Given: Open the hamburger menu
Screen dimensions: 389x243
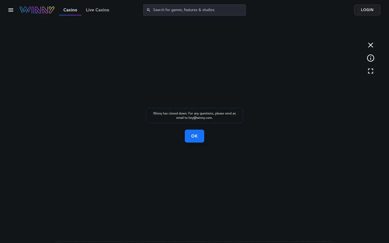Looking at the screenshot, I should [x=11, y=10].
